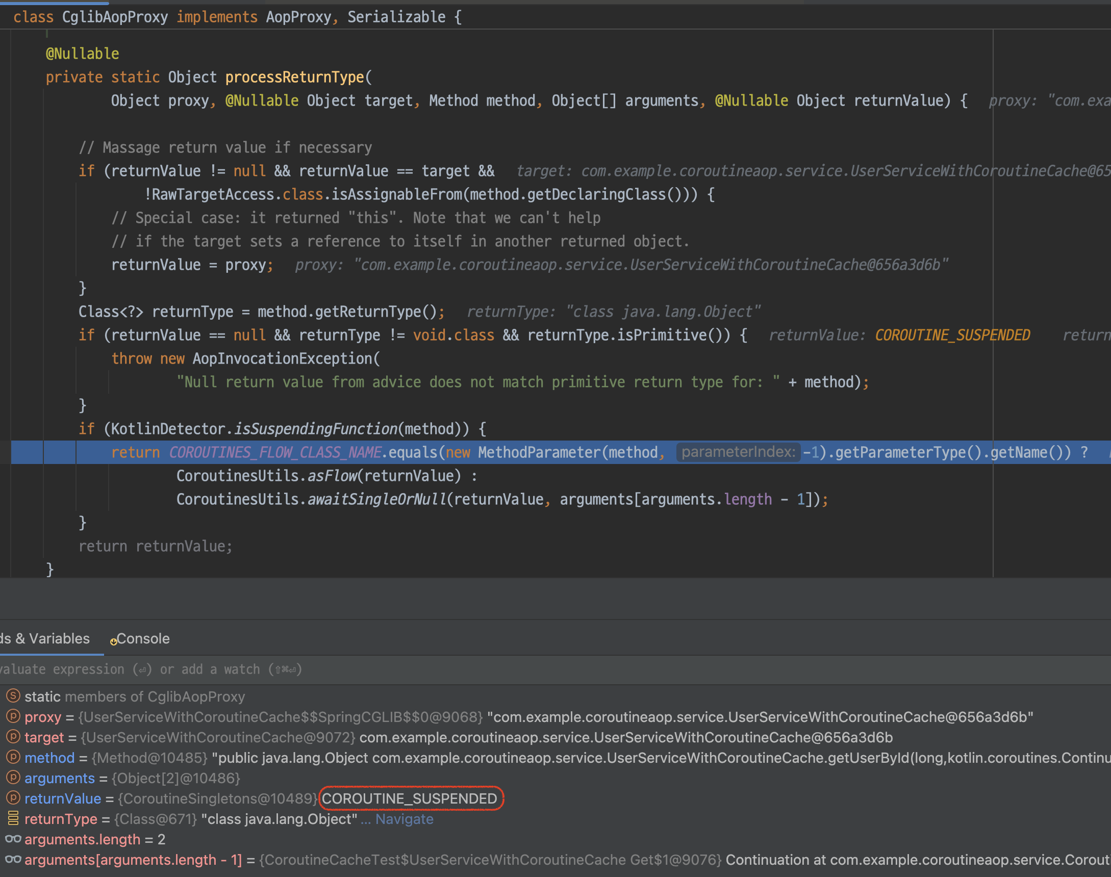The height and width of the screenshot is (877, 1111).
Task: Click the Navigate link for returnType
Action: tap(403, 818)
